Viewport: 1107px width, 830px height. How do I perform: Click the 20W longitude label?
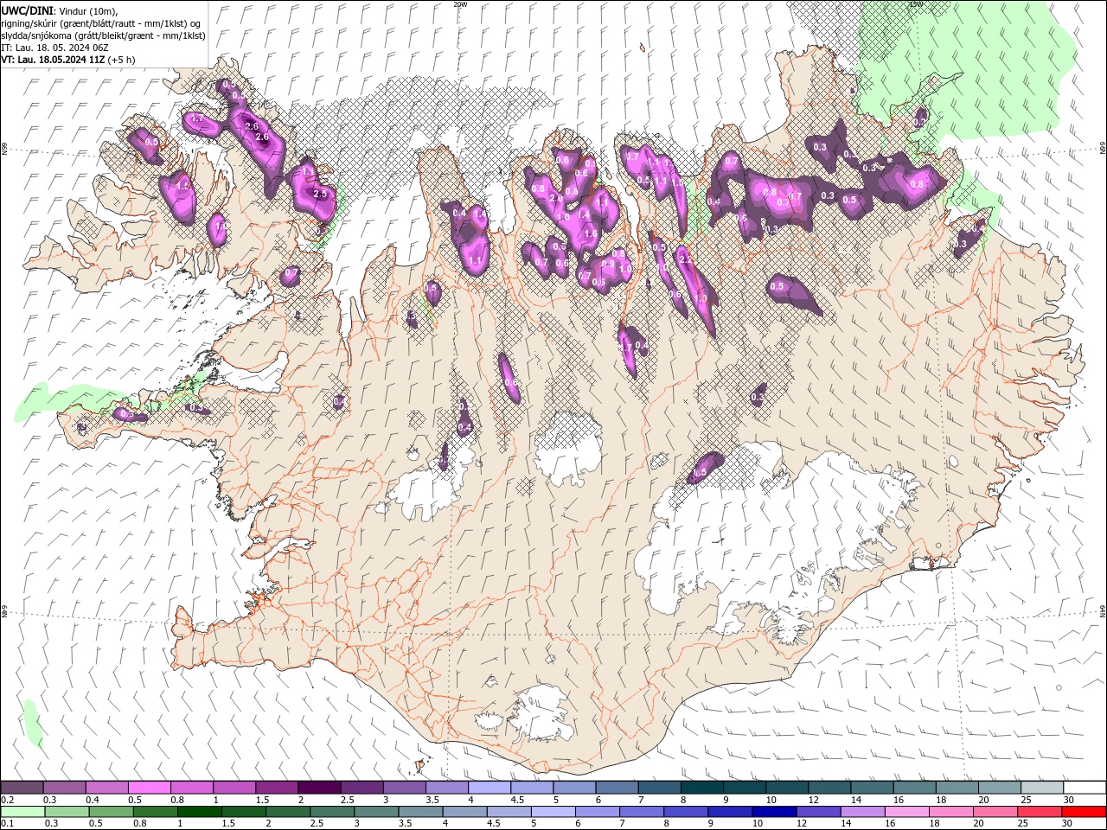460,4
